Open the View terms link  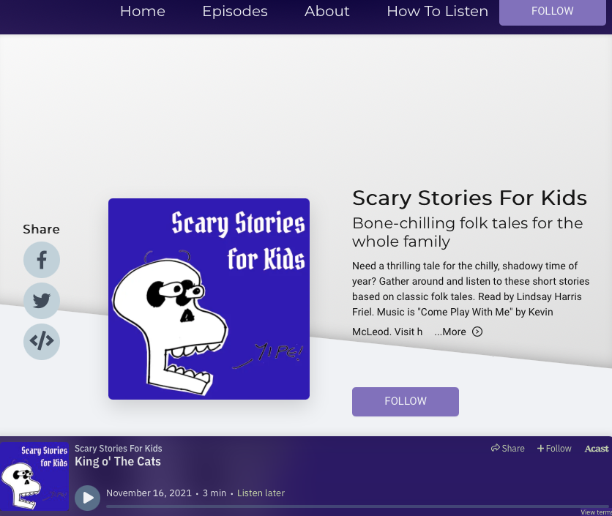coord(596,512)
